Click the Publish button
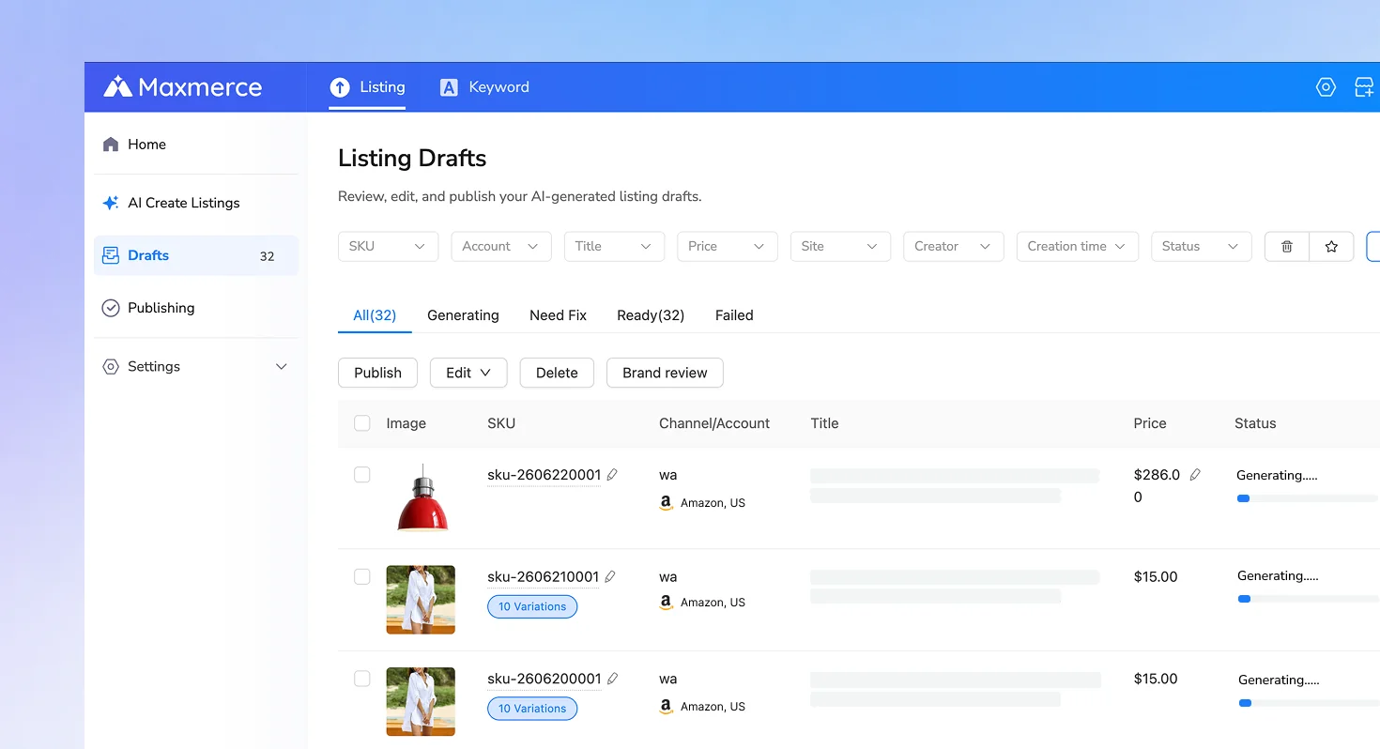 pos(377,373)
